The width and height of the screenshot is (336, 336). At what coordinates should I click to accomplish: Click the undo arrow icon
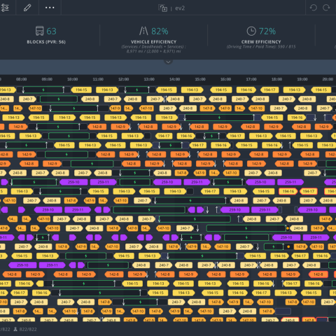[314, 8]
